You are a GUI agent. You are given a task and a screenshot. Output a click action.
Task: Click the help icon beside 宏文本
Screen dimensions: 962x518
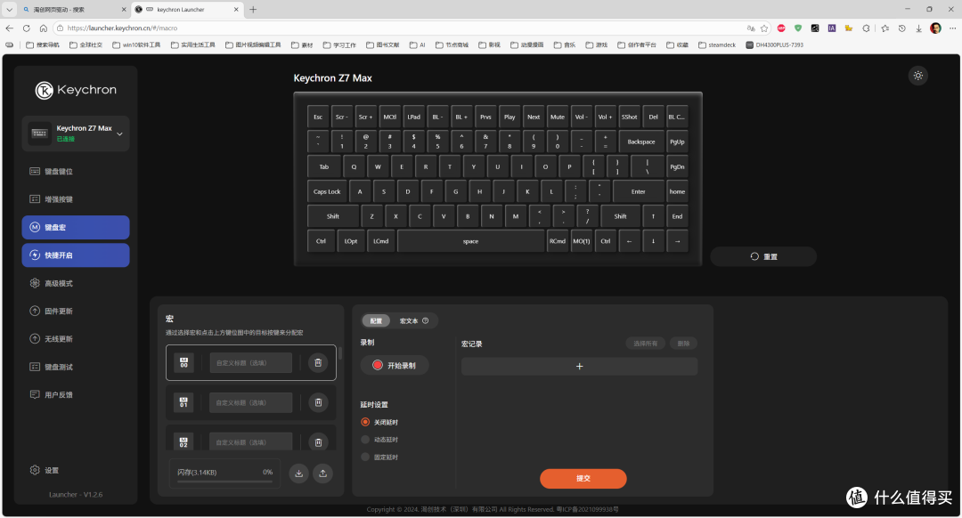[425, 320]
